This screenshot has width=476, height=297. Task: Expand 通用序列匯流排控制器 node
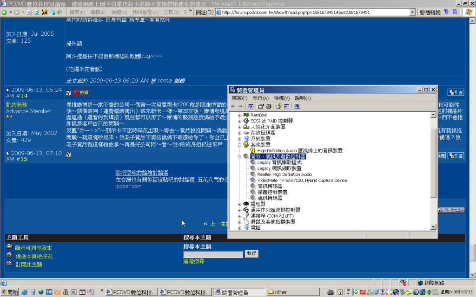tap(239, 210)
